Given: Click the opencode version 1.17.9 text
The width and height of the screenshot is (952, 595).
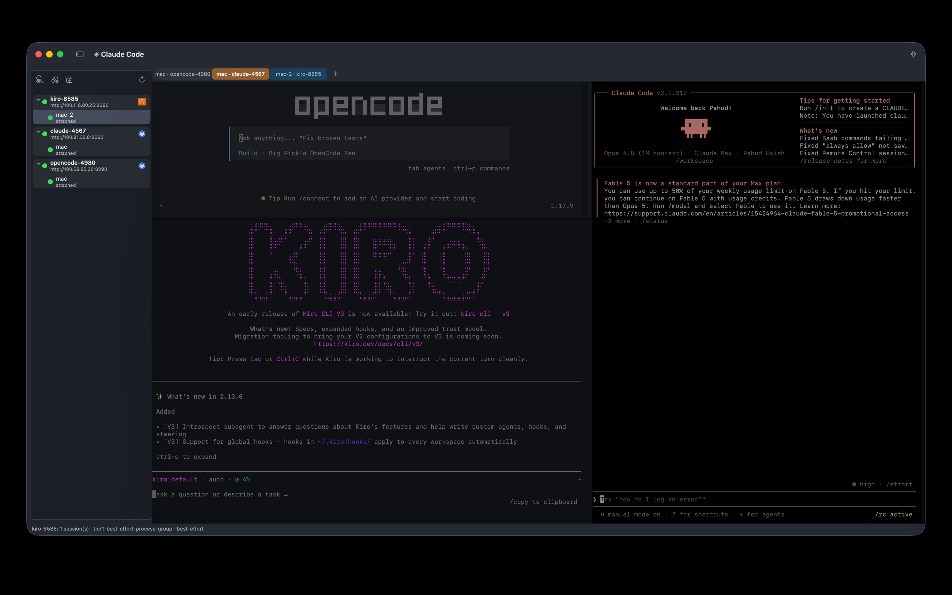Looking at the screenshot, I should coord(562,206).
